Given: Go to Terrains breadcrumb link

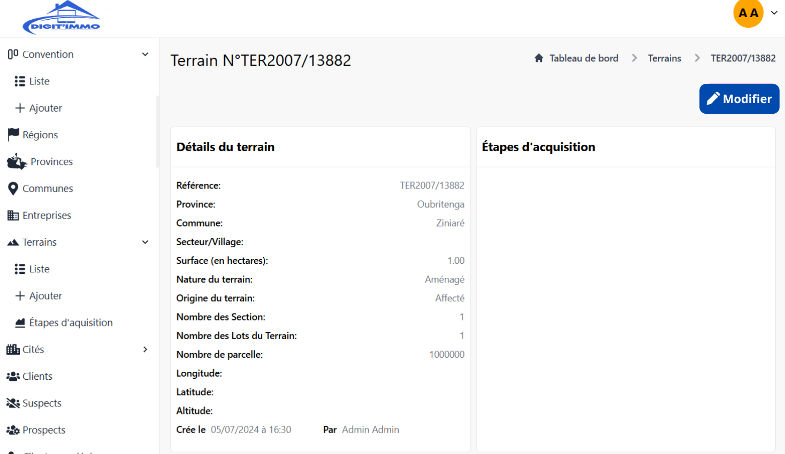Looking at the screenshot, I should coord(665,58).
